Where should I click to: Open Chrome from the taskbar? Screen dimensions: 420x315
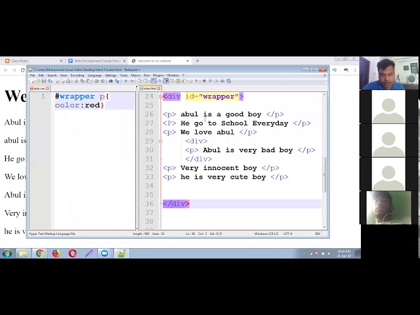pos(39,253)
